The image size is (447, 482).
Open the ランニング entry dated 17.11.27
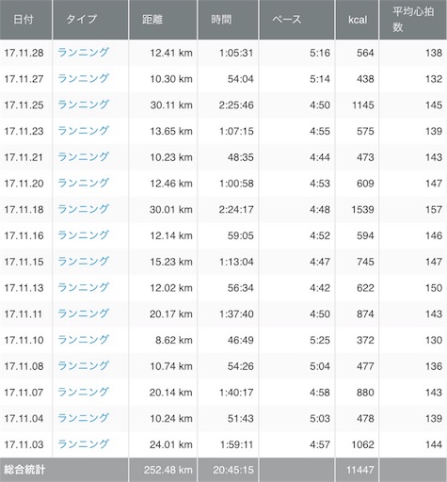pyautogui.click(x=83, y=78)
